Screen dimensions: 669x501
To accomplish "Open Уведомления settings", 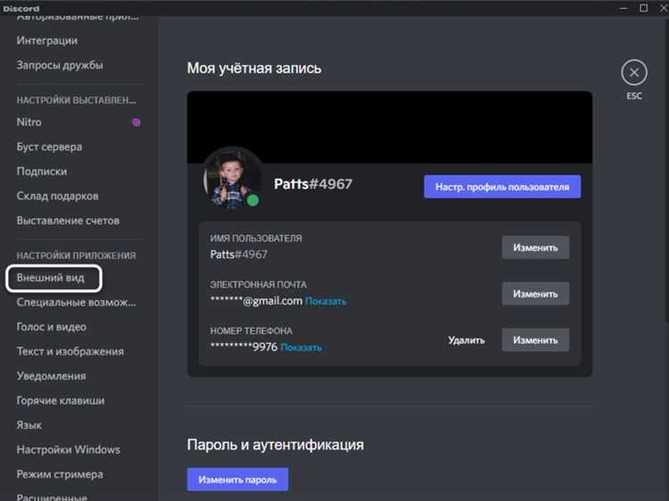I will pos(51,376).
